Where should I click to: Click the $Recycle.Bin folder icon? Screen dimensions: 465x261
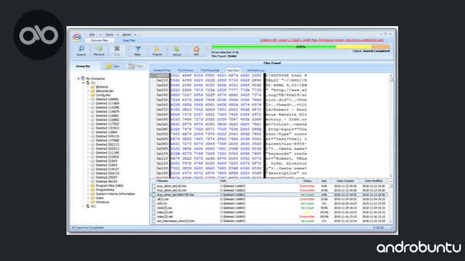click(92, 91)
